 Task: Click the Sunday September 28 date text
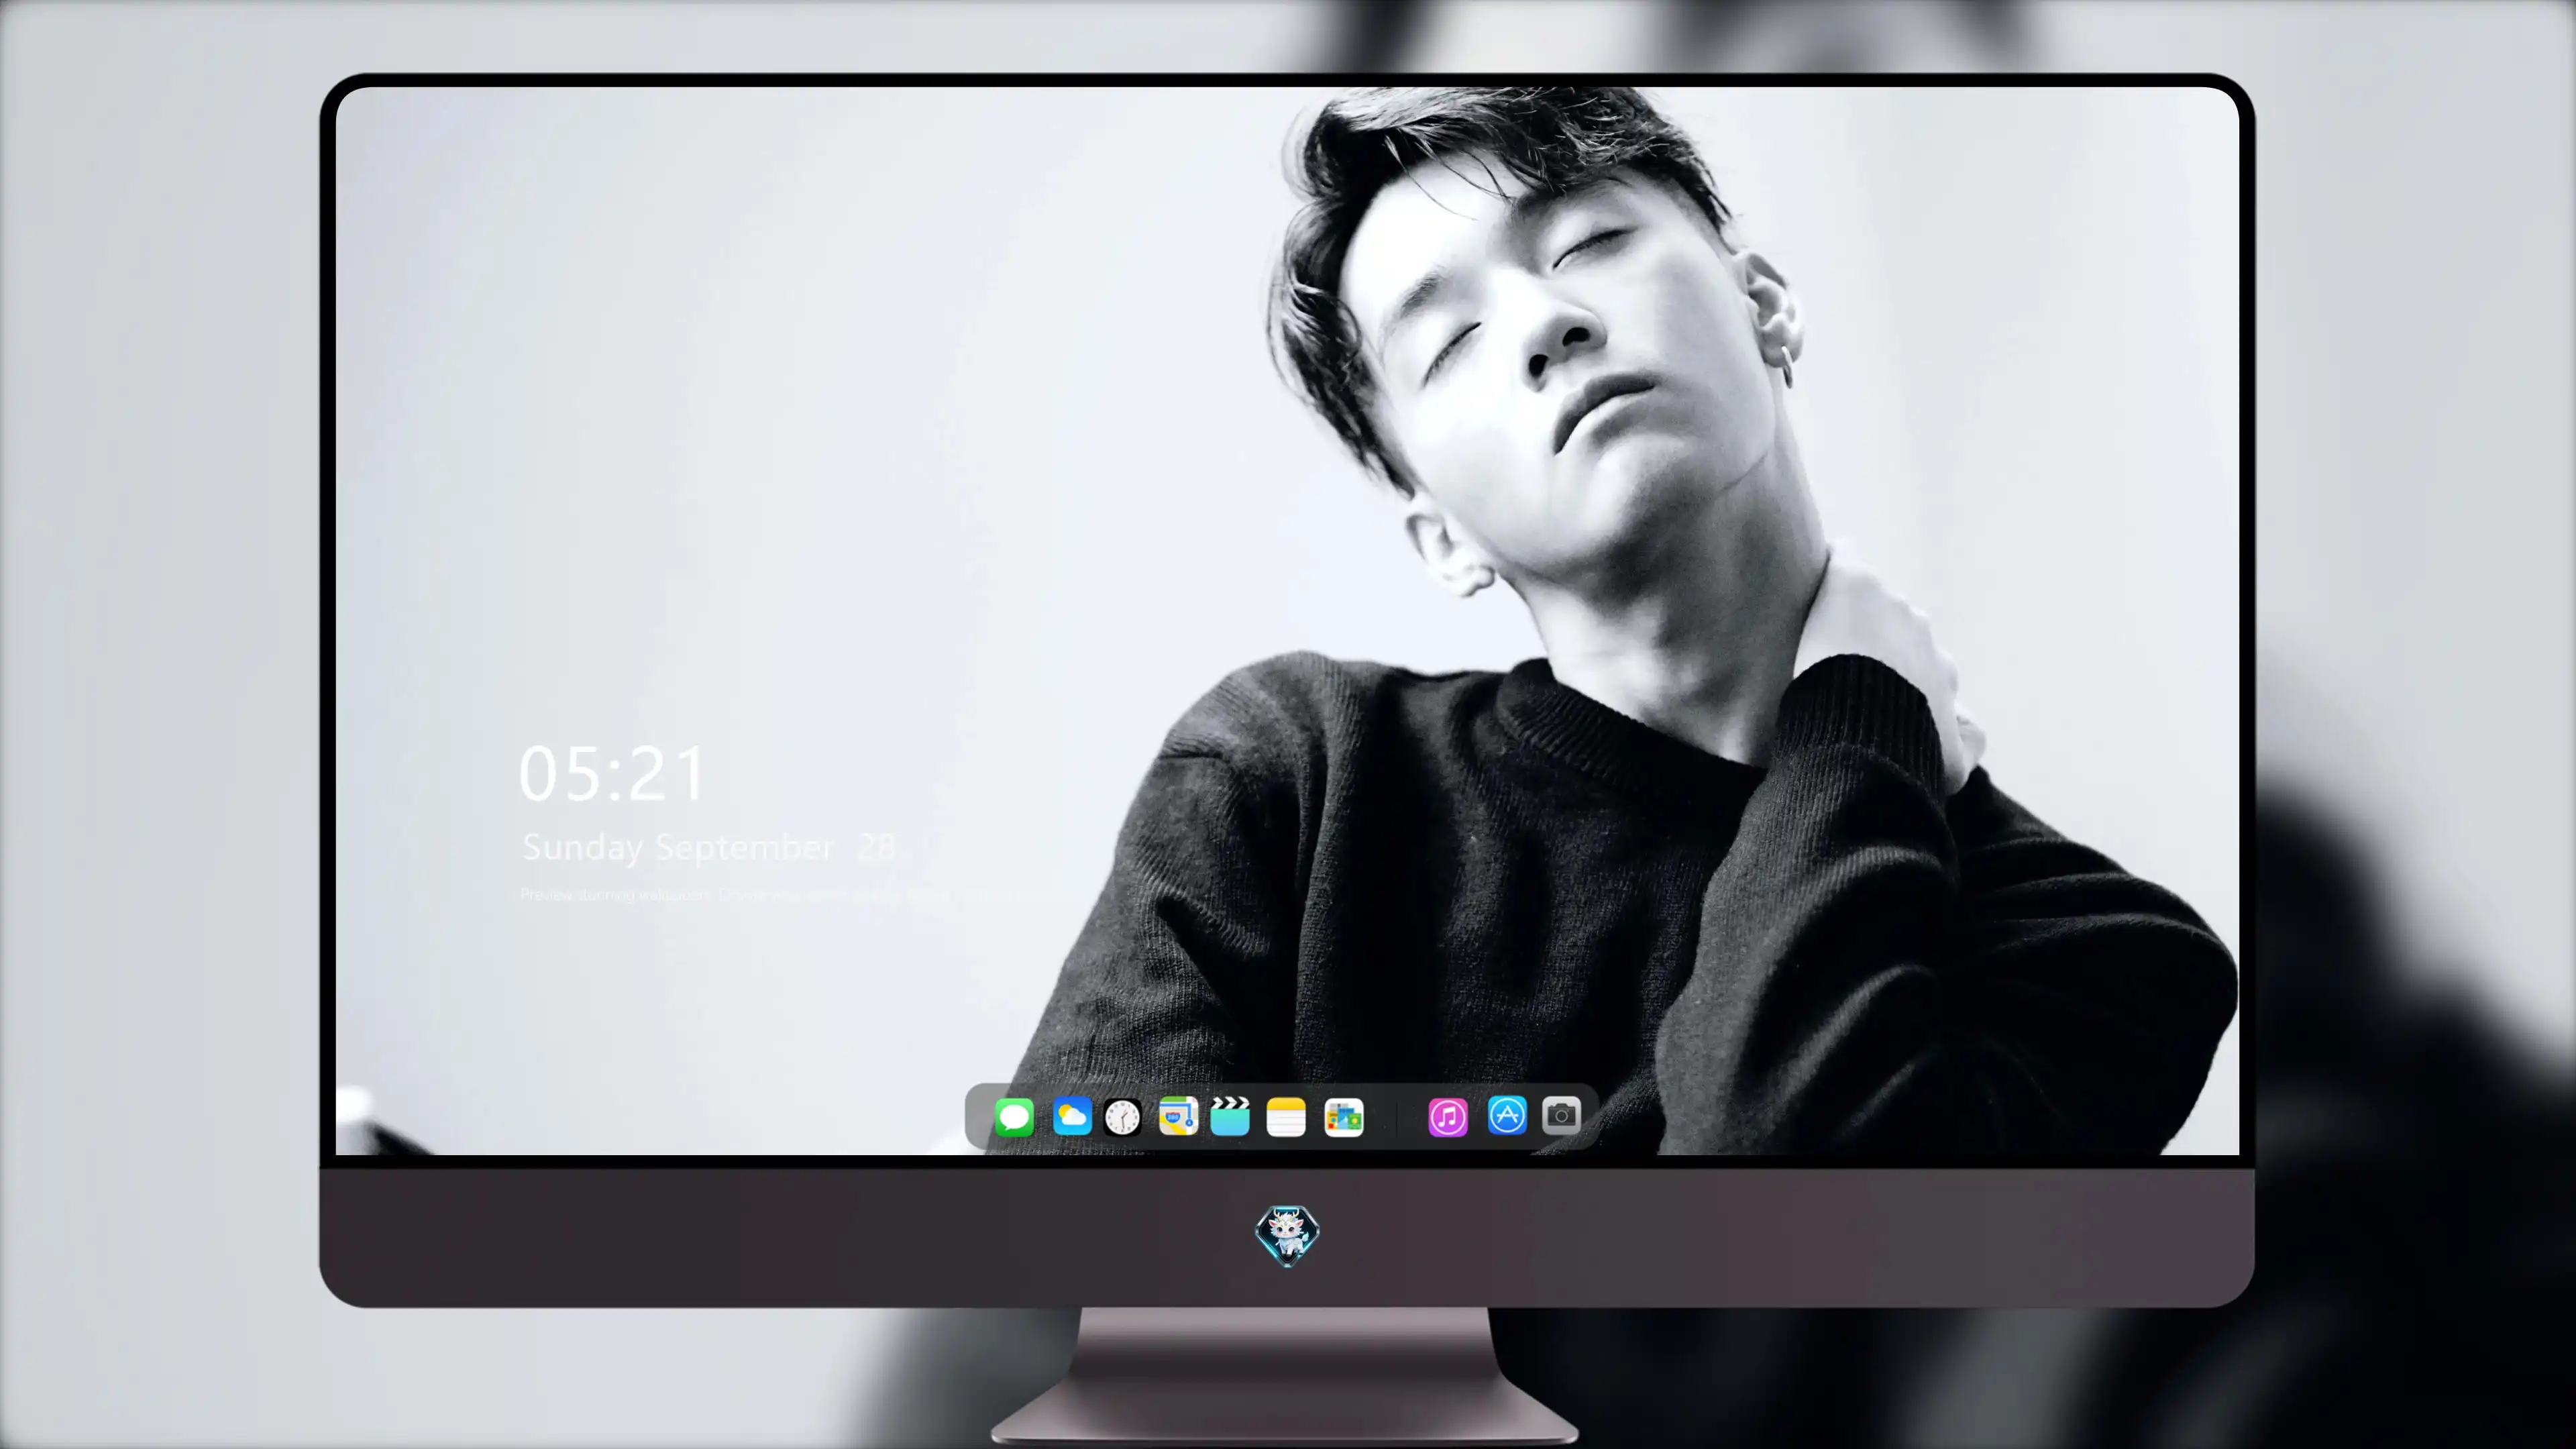[709, 848]
